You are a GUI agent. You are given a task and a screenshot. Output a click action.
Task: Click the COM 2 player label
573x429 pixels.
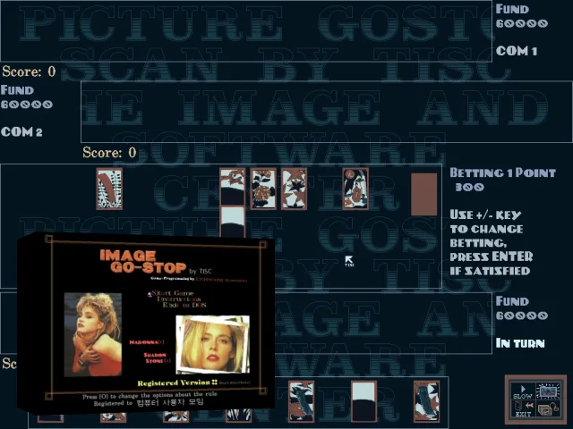21,131
